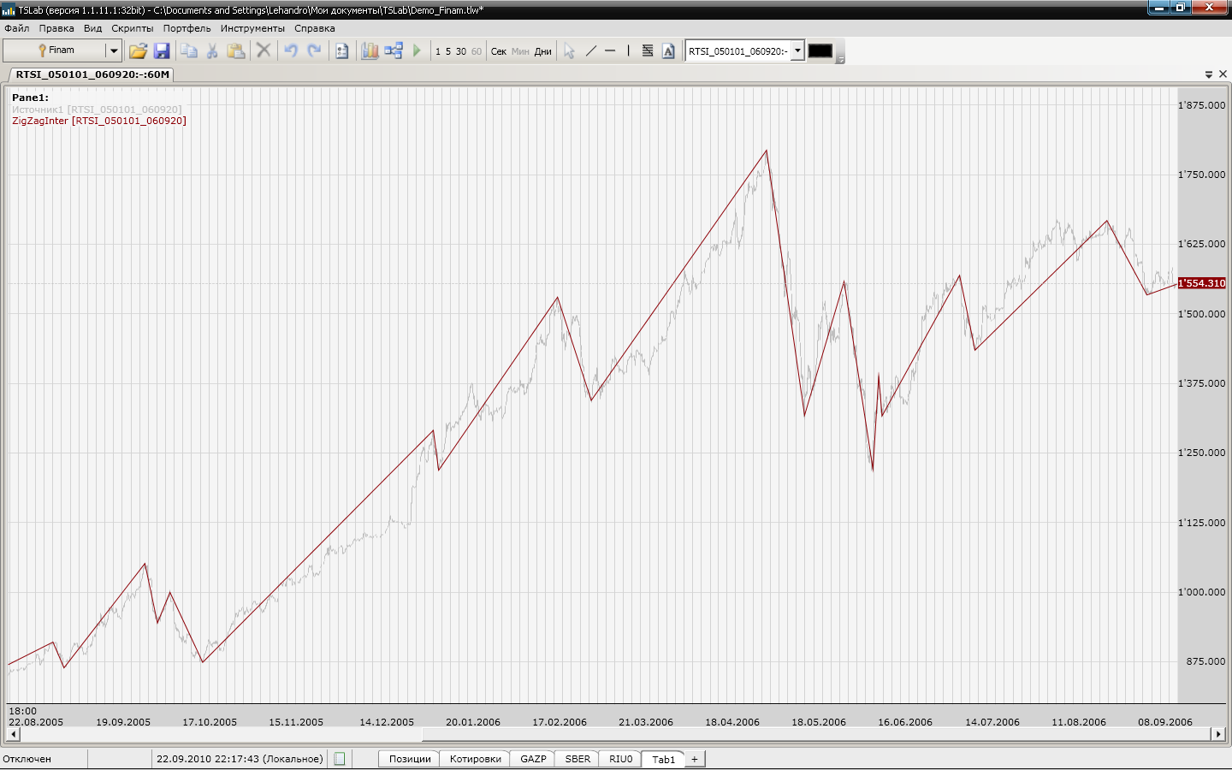This screenshot has height=770, width=1232.
Task: Choose Дни time unit
Action: [x=543, y=51]
